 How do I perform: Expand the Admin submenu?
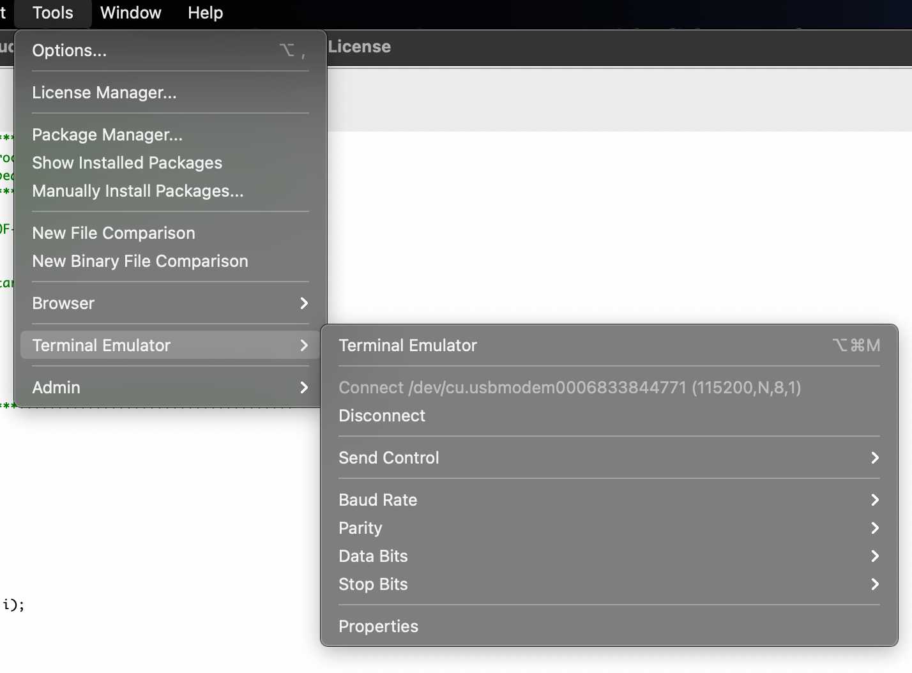171,388
